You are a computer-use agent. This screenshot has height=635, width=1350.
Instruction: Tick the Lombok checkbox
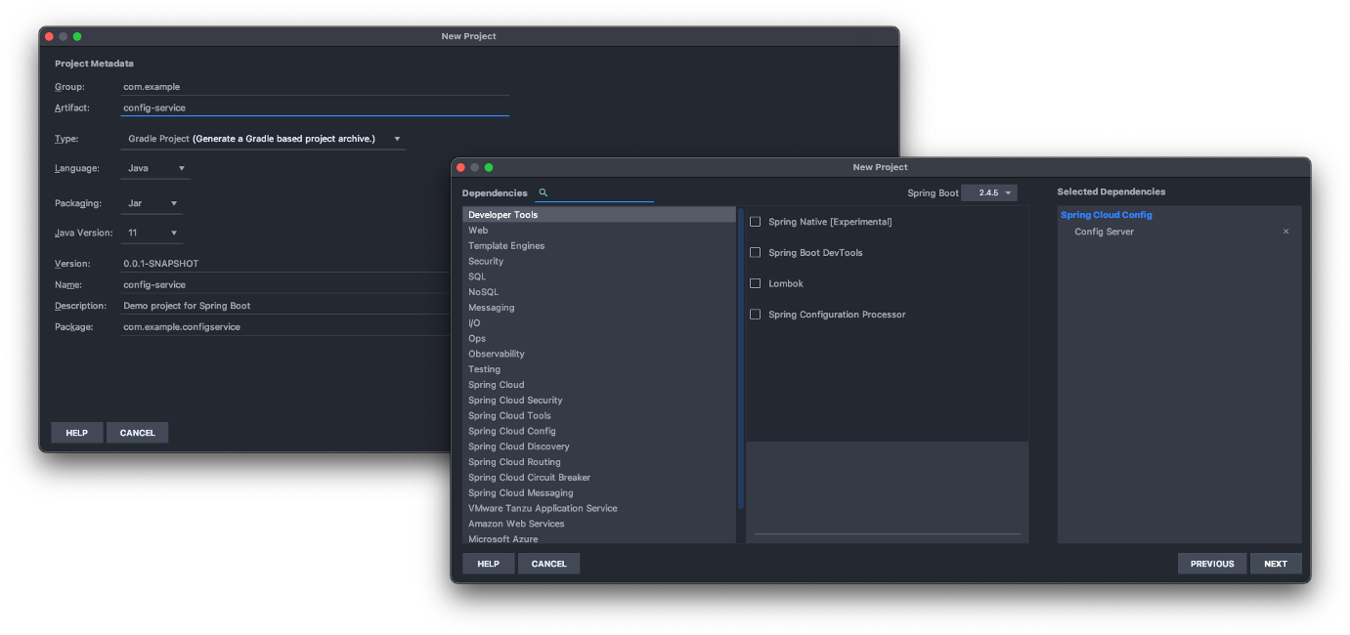coord(755,283)
